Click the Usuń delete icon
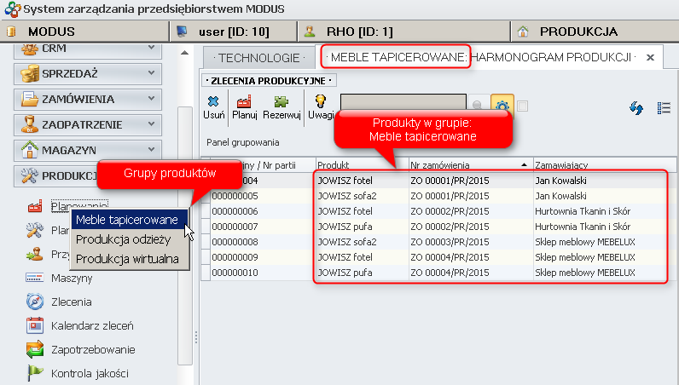This screenshot has height=385, width=679. pos(213,101)
